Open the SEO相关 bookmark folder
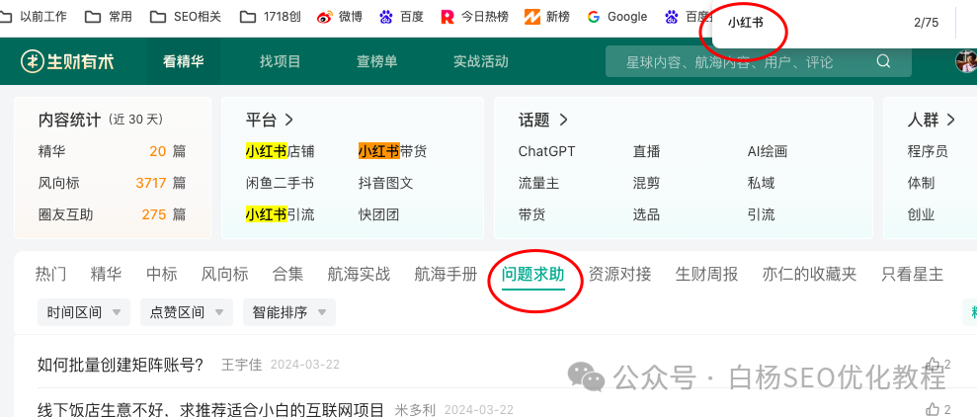The image size is (977, 417). pos(186,17)
